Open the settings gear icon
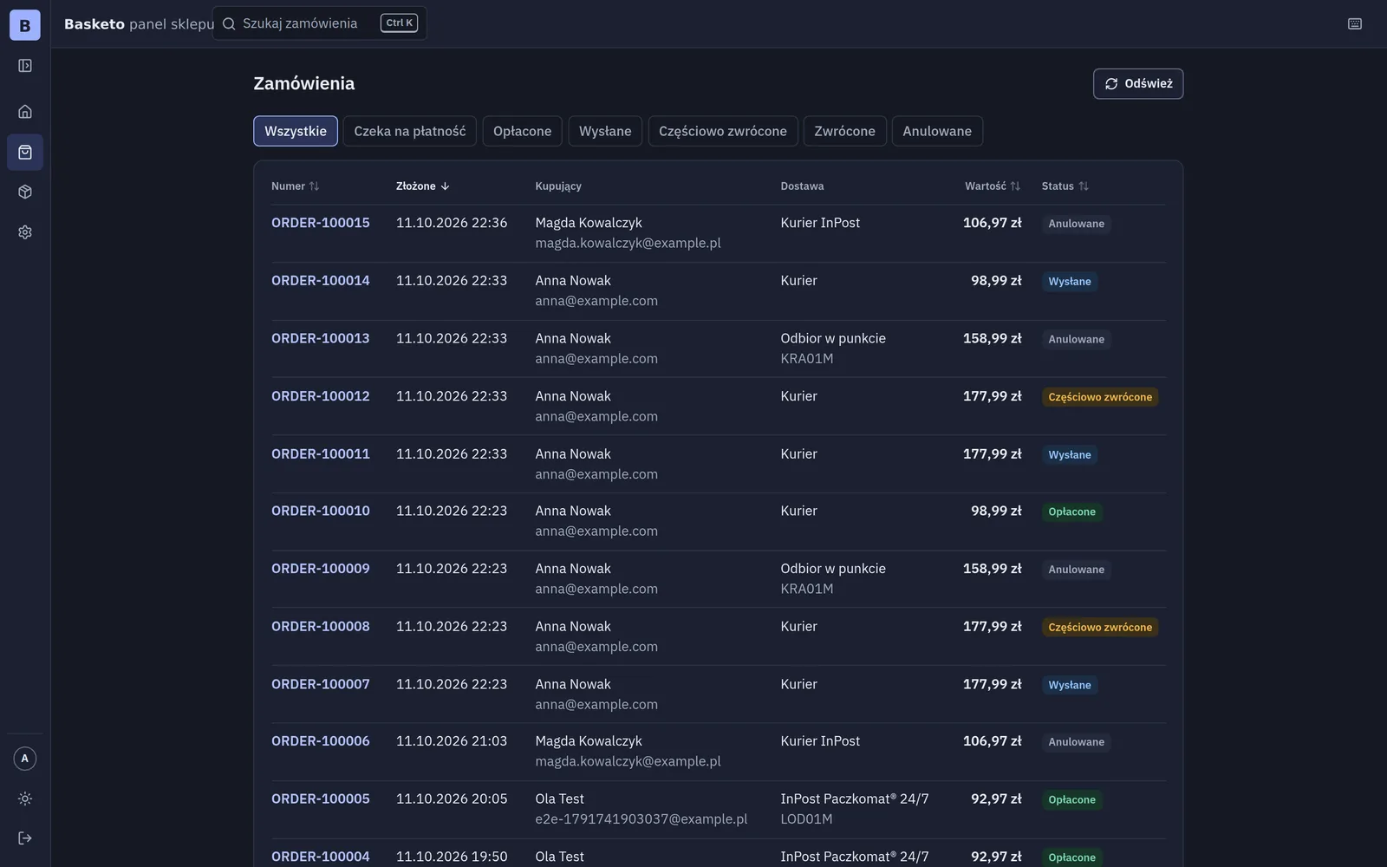 click(25, 232)
